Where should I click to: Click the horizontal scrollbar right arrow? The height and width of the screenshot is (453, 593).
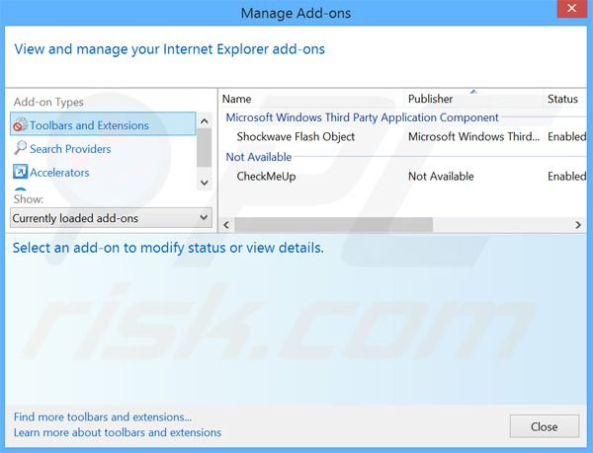[x=579, y=225]
